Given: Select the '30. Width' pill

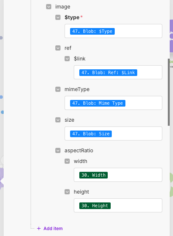Looking at the screenshot, I should click(93, 175).
